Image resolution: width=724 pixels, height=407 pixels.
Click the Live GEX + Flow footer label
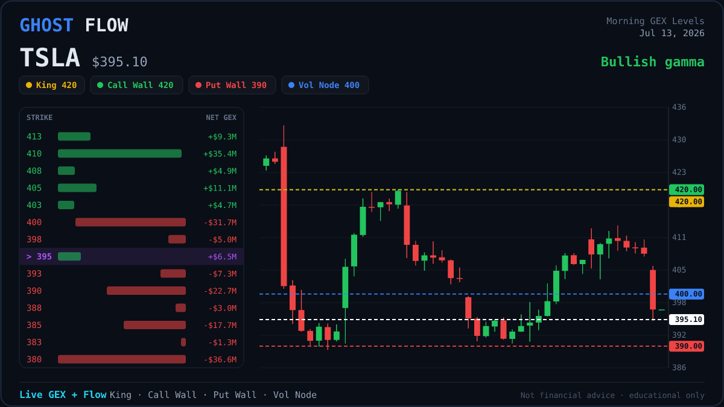coord(63,395)
